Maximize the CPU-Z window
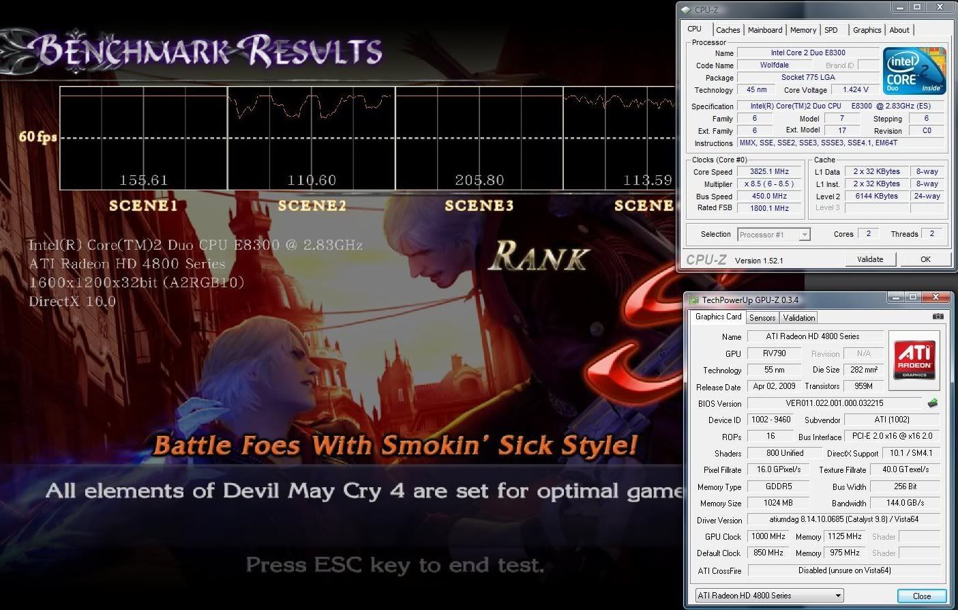 pyautogui.click(x=918, y=8)
